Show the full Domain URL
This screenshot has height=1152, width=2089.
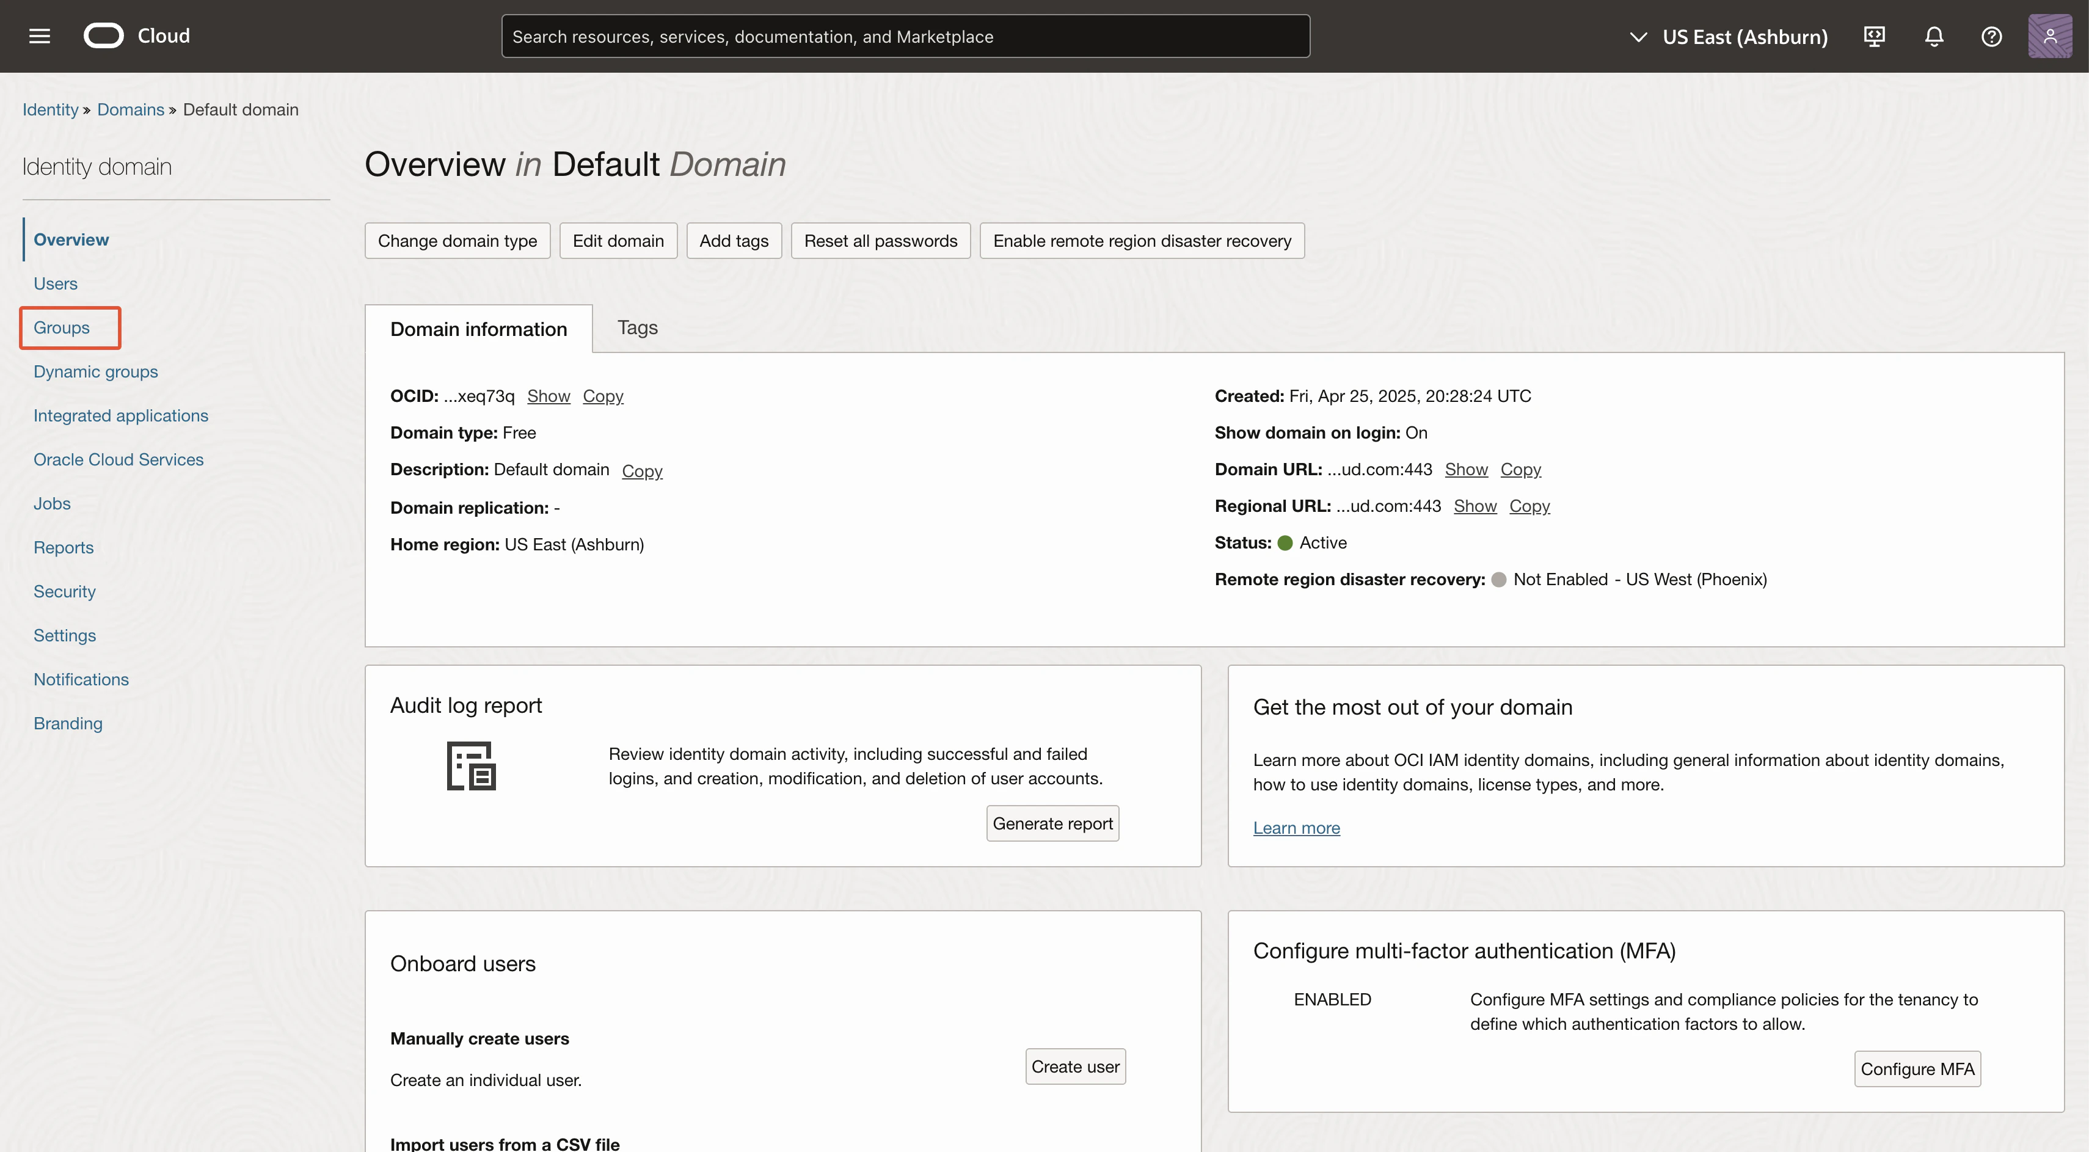coord(1466,469)
